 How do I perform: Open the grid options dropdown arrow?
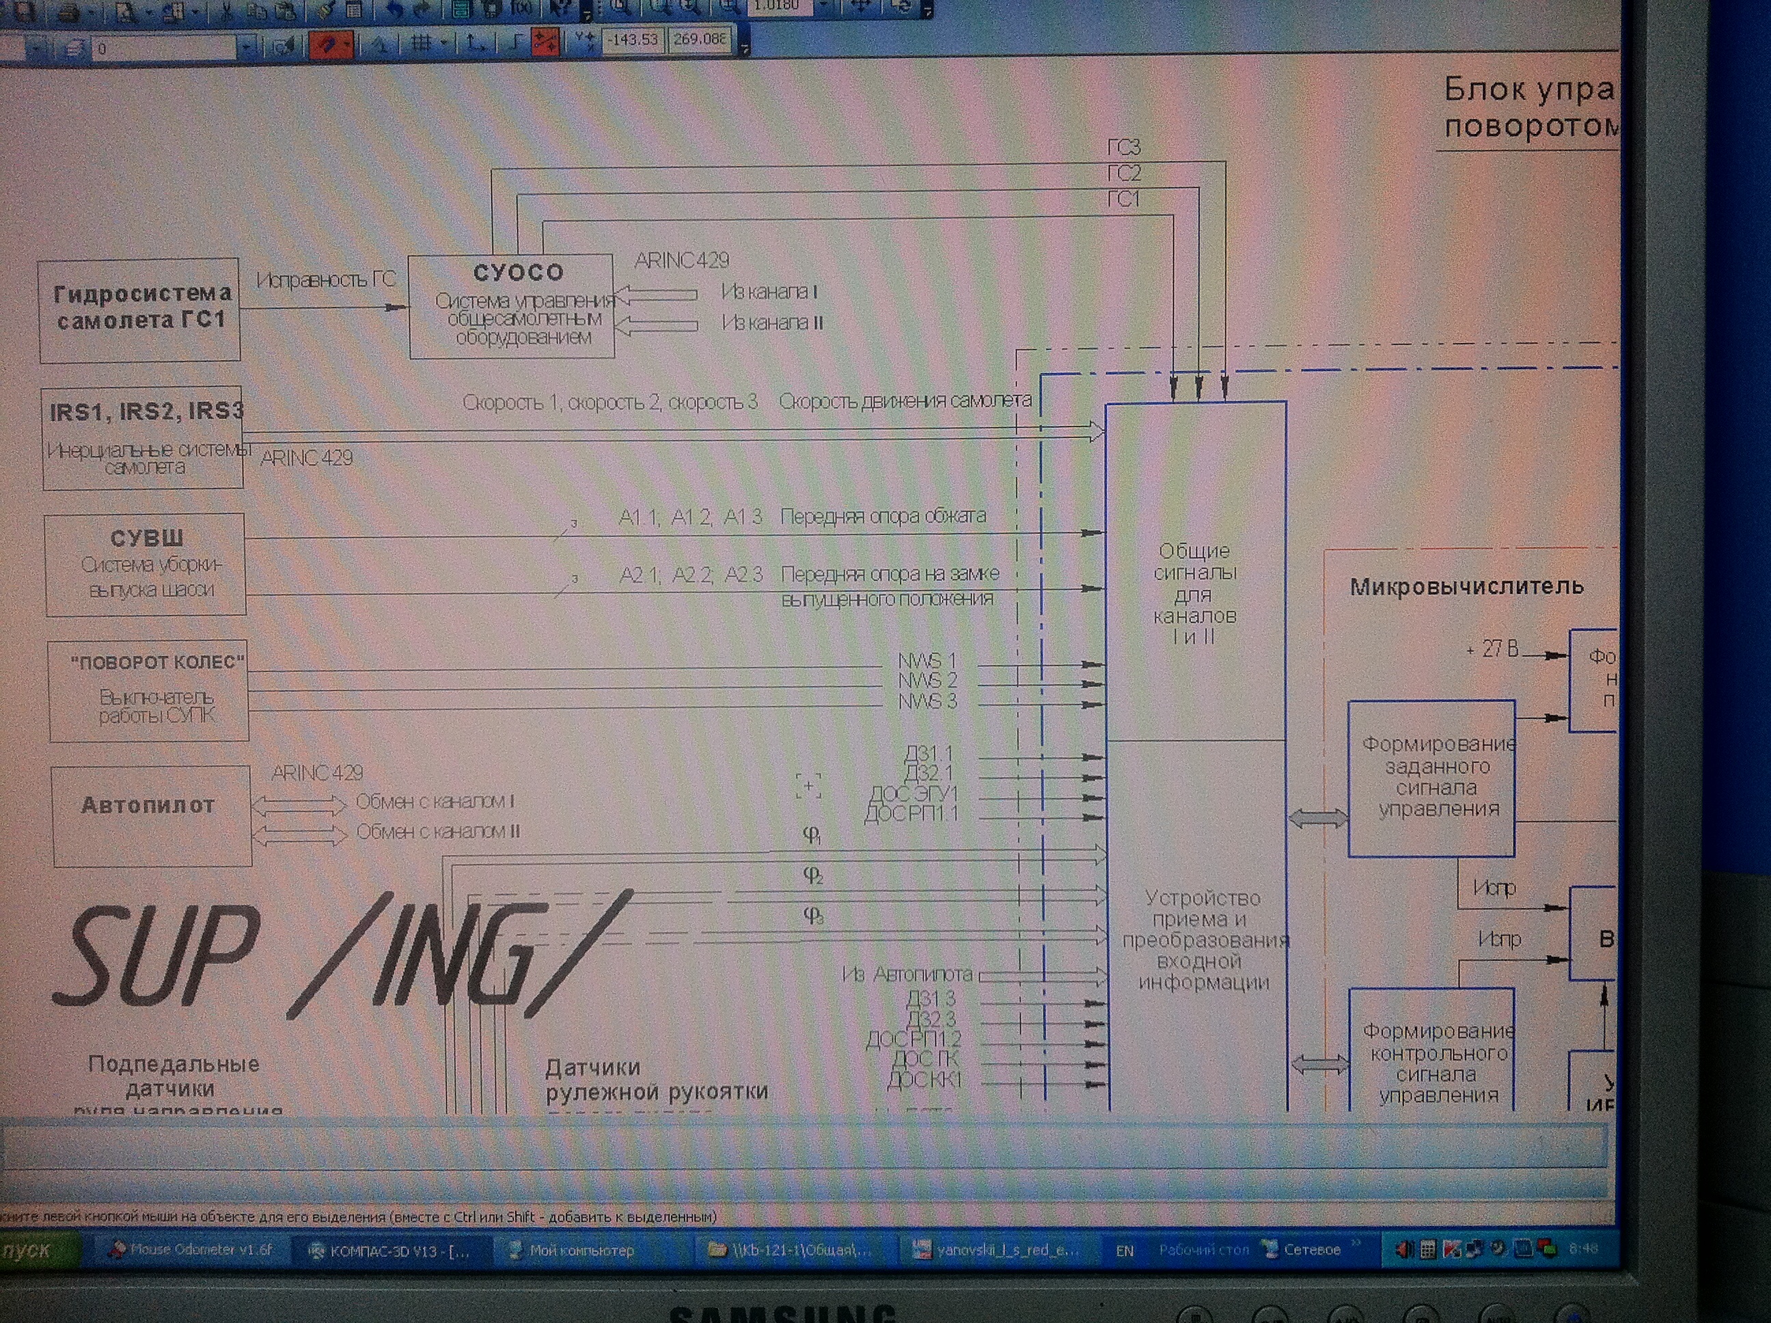[x=443, y=43]
